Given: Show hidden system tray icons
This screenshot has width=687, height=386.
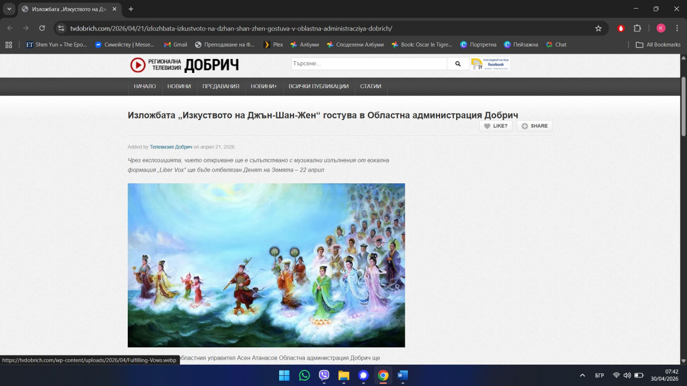Looking at the screenshot, I should click(582, 375).
